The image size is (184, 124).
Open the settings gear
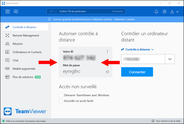tap(164, 12)
